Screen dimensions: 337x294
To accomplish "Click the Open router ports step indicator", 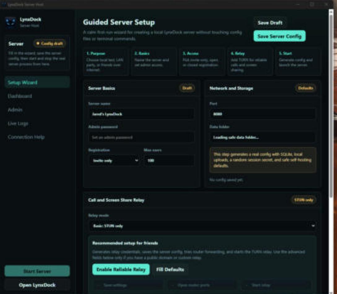I will pyautogui.click(x=202, y=285).
